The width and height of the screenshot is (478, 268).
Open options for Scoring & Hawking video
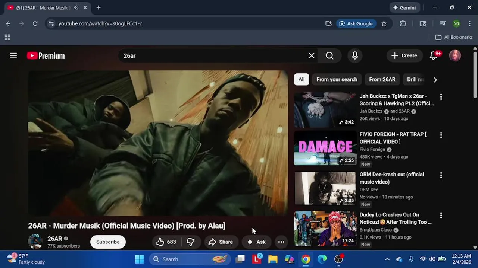click(x=441, y=97)
